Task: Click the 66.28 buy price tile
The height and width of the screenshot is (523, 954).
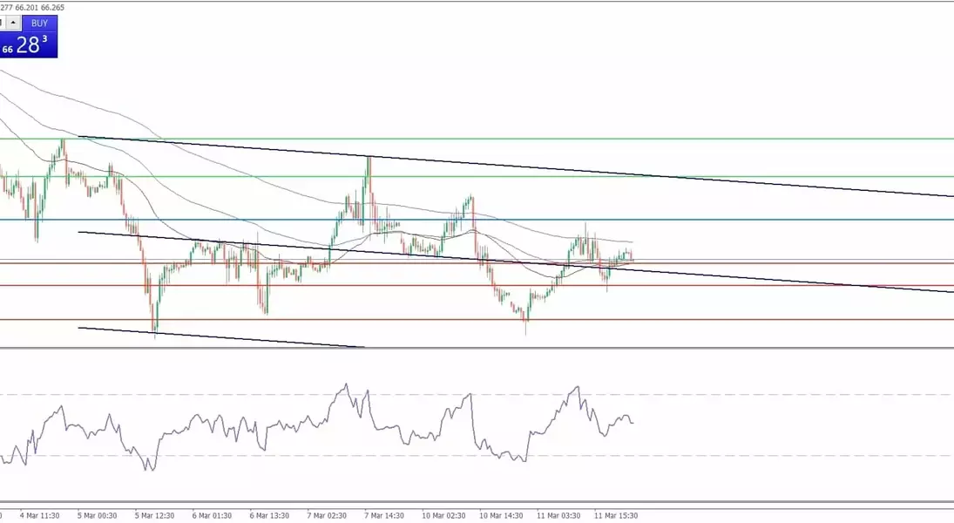Action: [29, 45]
